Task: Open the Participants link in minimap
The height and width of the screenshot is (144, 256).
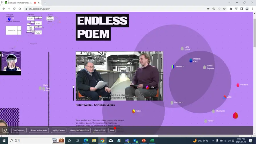Action: (33, 44)
